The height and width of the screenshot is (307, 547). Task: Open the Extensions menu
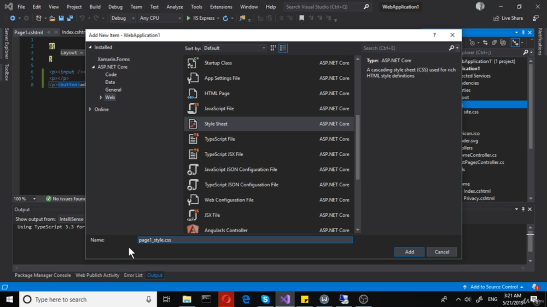tap(221, 7)
